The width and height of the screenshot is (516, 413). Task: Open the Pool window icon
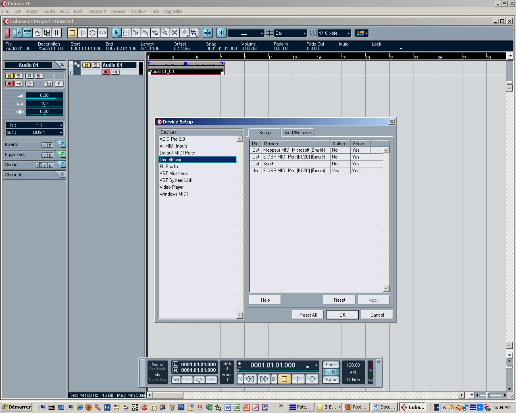click(47, 33)
